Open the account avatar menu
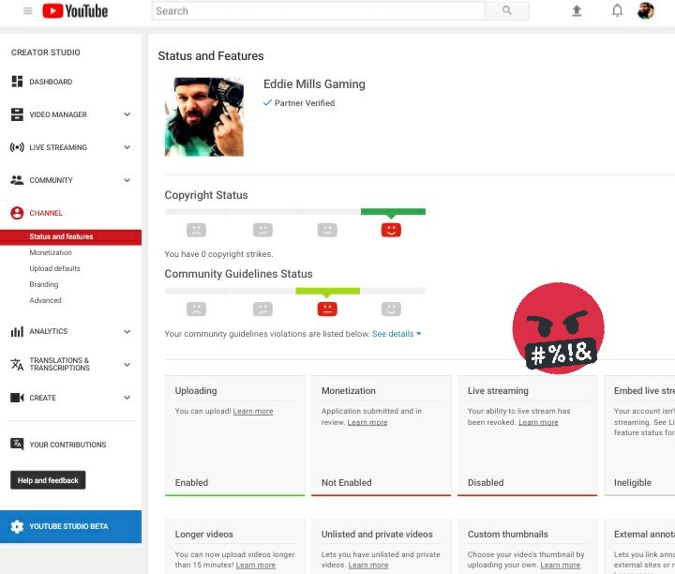 pos(645,10)
